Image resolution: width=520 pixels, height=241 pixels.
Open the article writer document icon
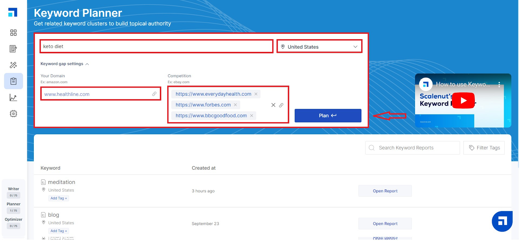click(13, 49)
